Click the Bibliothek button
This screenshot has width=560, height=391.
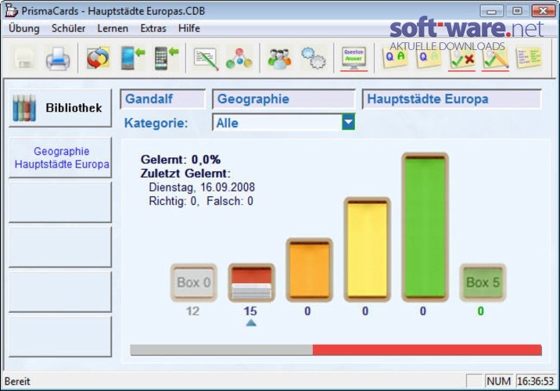point(60,108)
